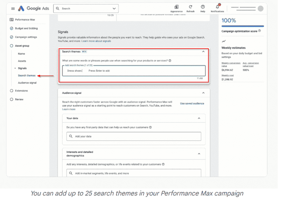Open the top search dropdown arrow
The width and height of the screenshot is (281, 199).
coord(114,8)
